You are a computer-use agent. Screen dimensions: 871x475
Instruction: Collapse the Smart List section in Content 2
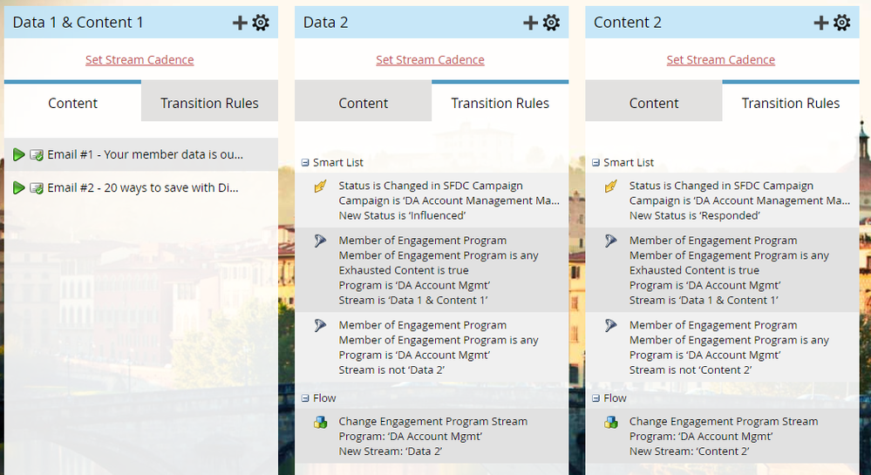[x=595, y=163]
